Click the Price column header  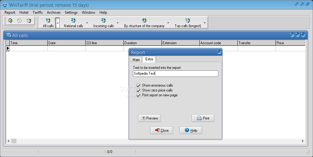(x=290, y=43)
